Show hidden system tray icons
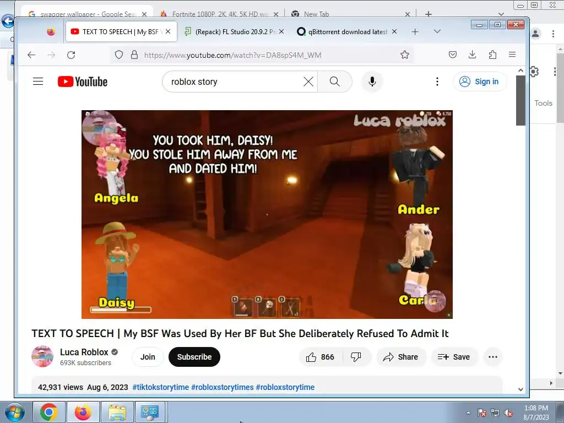Viewport: 564px width, 423px height. coord(468,413)
